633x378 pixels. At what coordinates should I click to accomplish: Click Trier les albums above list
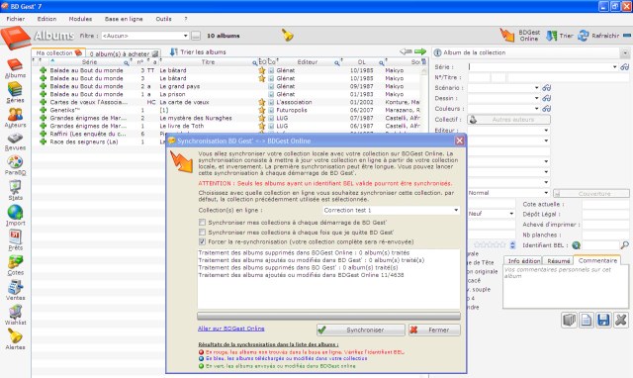198,51
